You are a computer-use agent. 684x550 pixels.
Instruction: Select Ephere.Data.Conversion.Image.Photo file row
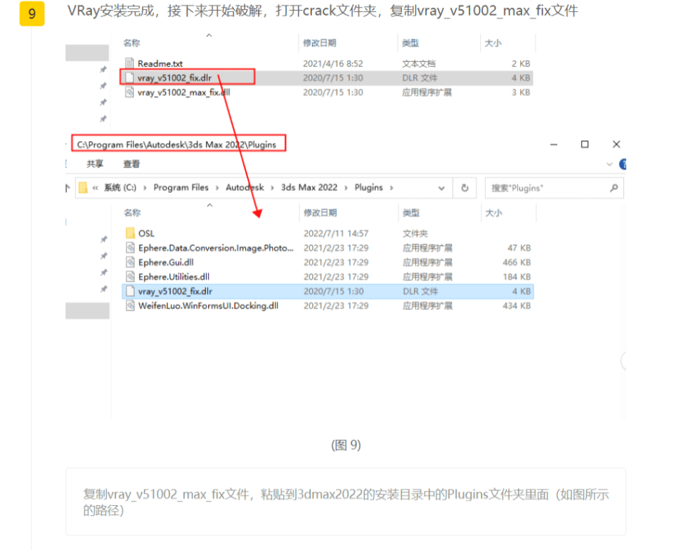[215, 248]
